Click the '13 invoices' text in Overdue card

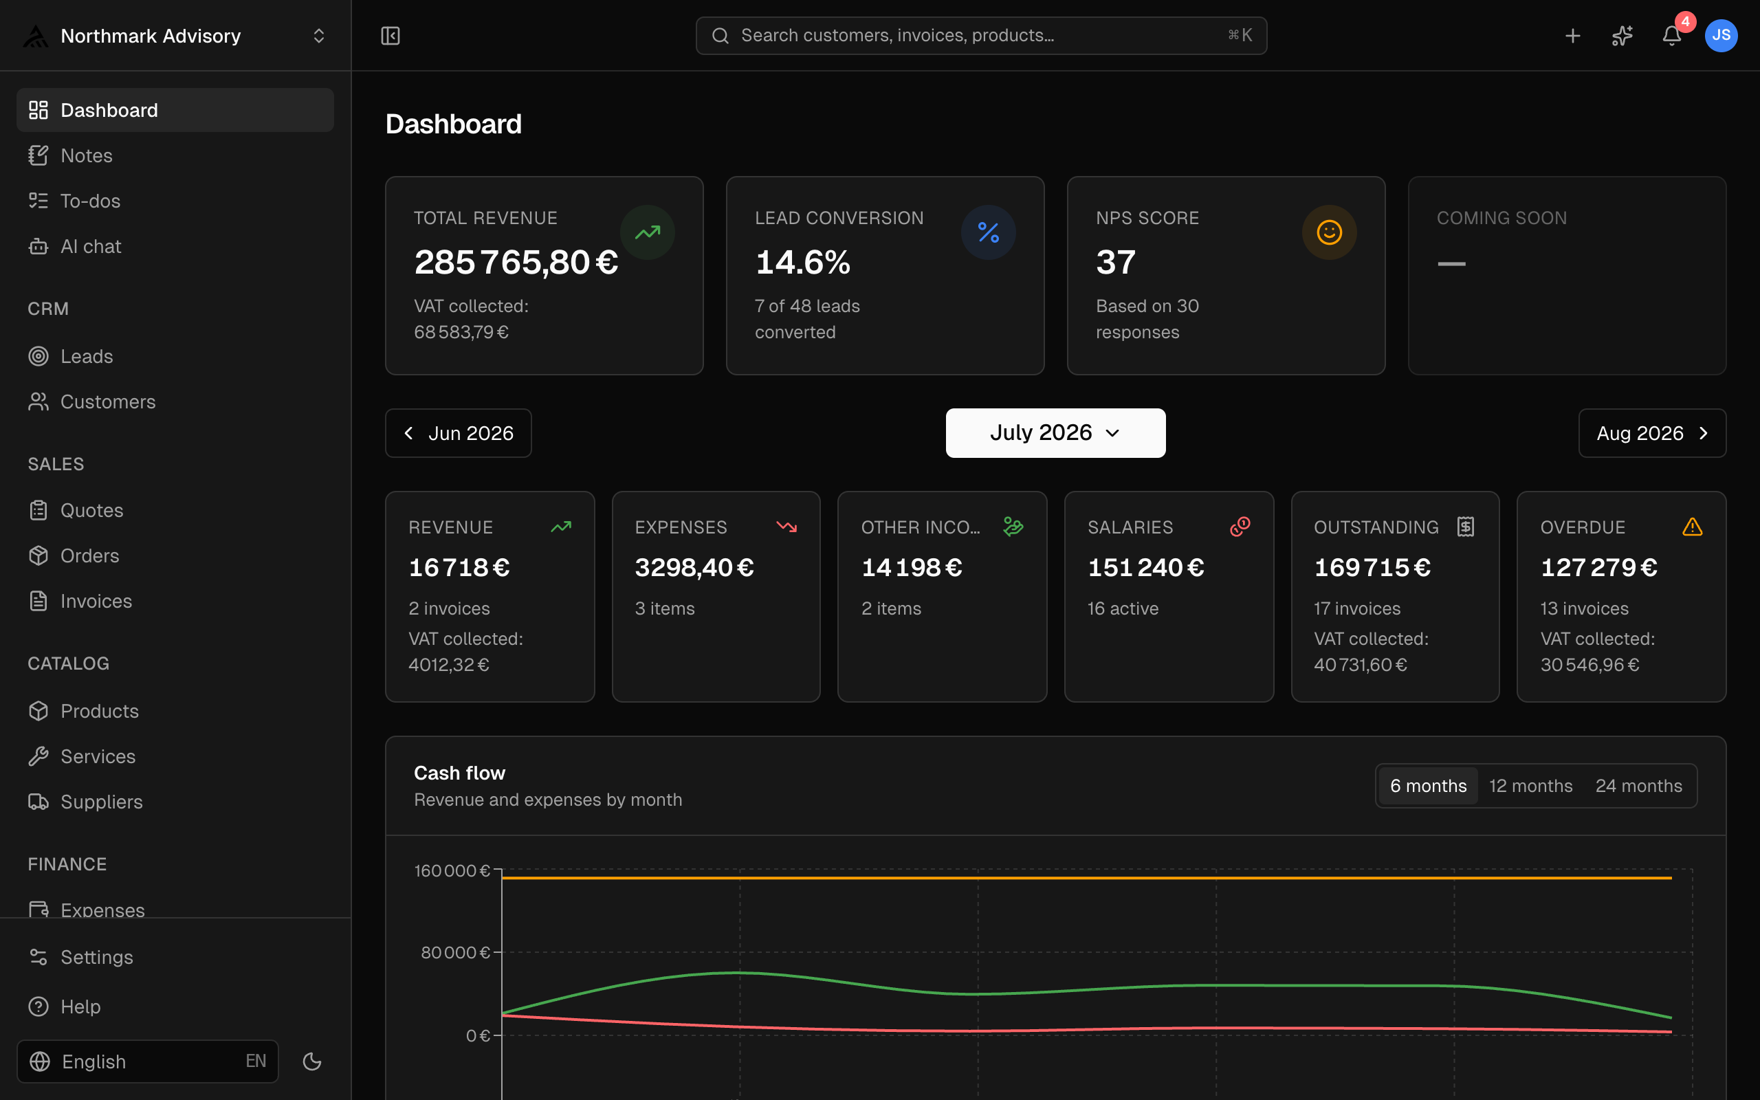tap(1584, 608)
